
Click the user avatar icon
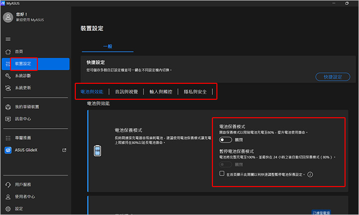tap(8, 17)
